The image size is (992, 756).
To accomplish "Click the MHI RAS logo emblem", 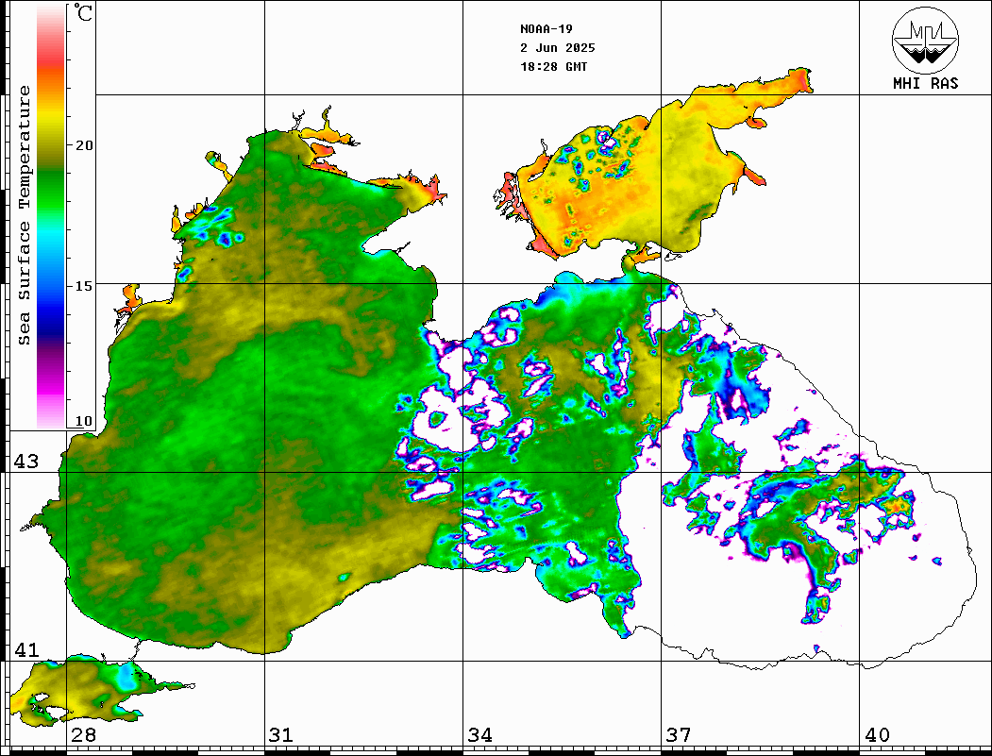I will pyautogui.click(x=925, y=40).
